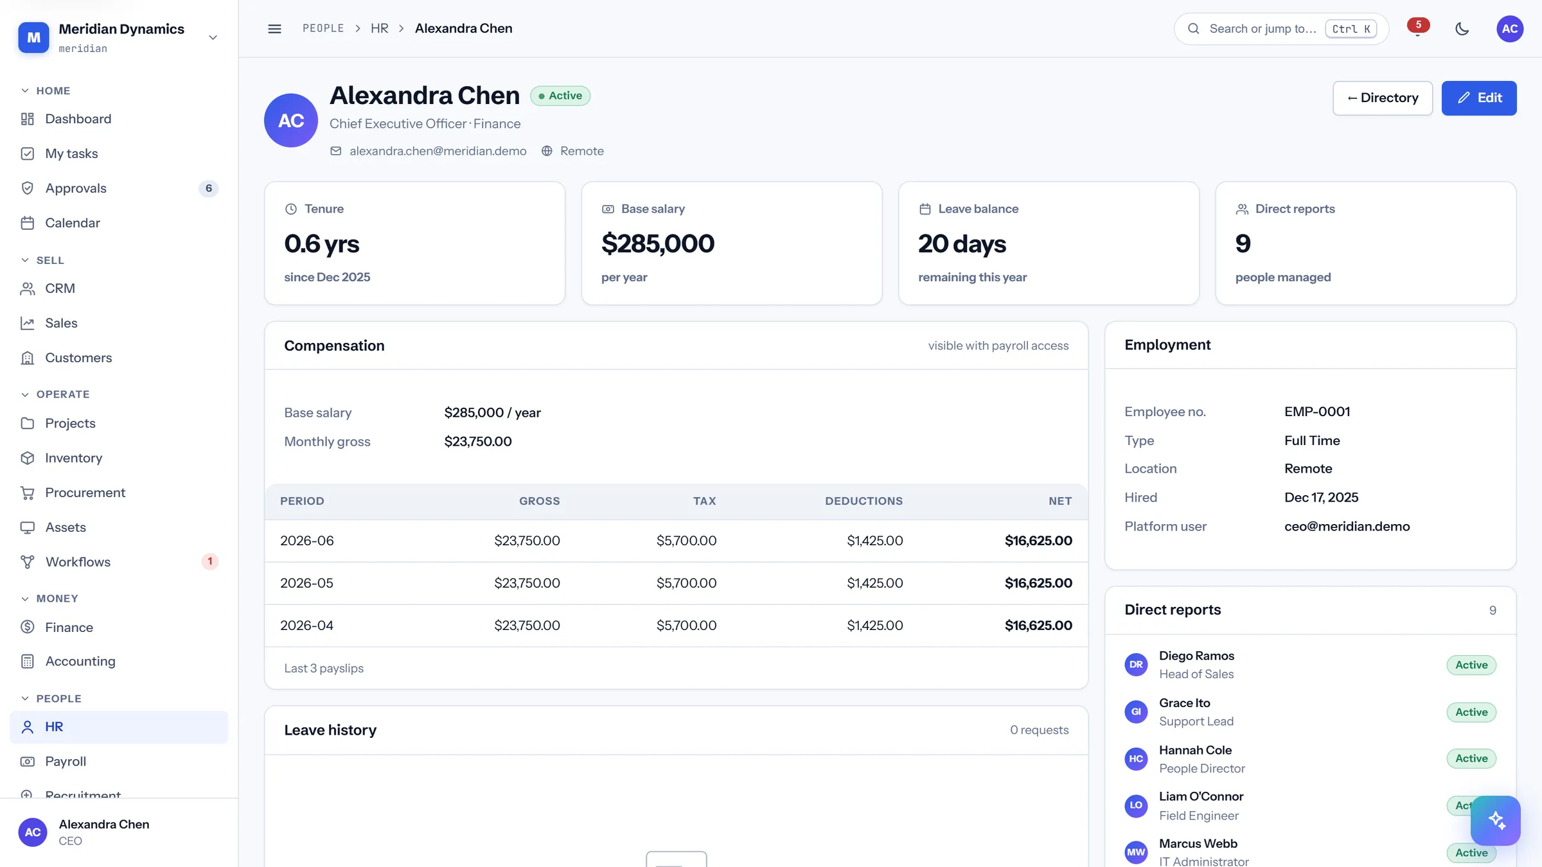Click the Active status badge by name
This screenshot has height=867, width=1542.
click(560, 96)
